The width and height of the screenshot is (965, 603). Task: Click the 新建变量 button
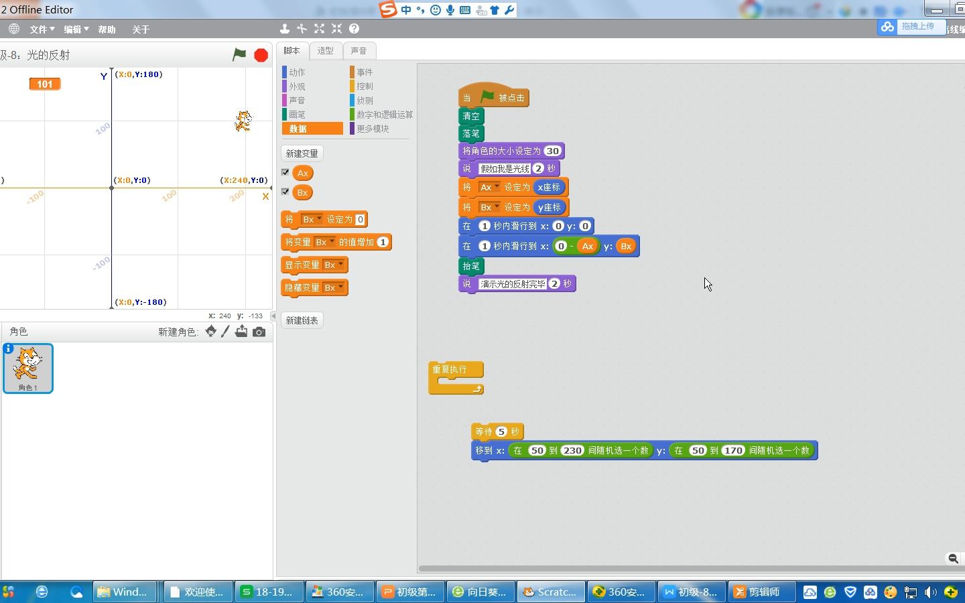coord(302,153)
